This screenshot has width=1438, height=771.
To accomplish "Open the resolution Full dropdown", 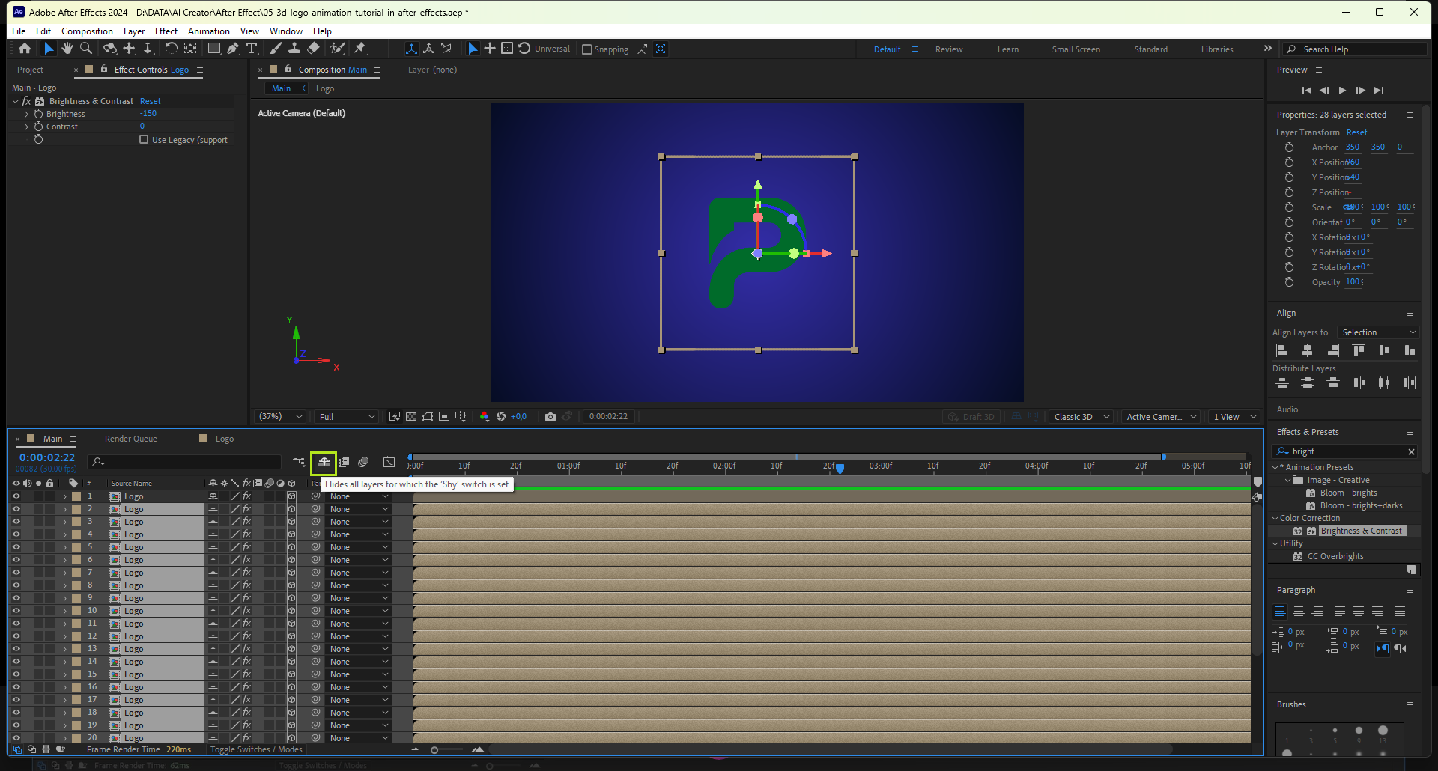I will [x=347, y=417].
